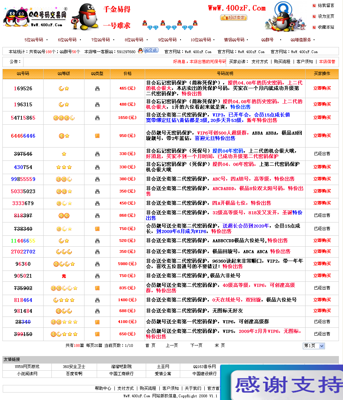Screen dimensions: 343x400
Task: Click the penguin type icon for 981484
Action: (x=97, y=311)
